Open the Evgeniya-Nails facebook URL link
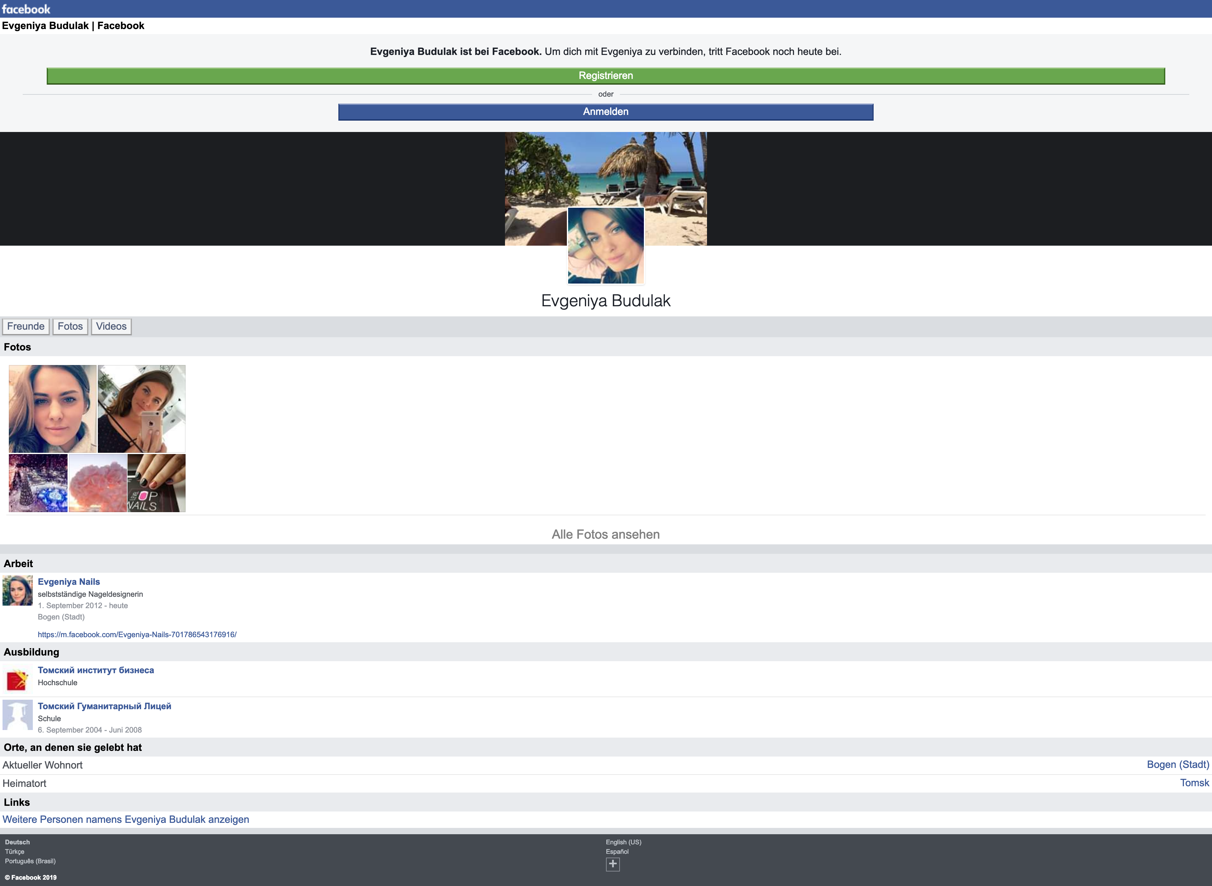This screenshot has height=886, width=1212. pyautogui.click(x=137, y=634)
